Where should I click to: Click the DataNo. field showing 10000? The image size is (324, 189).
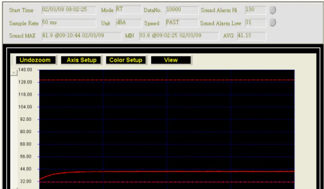tap(182, 10)
